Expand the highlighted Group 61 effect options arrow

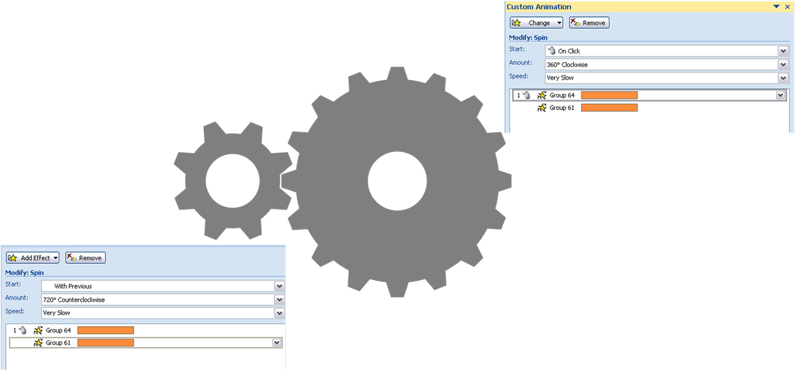[277, 343]
